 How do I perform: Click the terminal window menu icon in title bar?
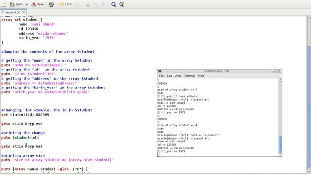point(160,71)
